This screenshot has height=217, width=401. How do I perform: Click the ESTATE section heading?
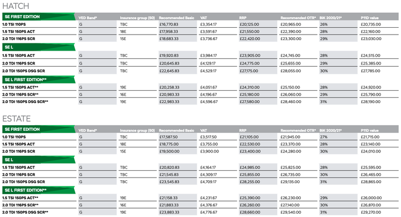pyautogui.click(x=16, y=119)
